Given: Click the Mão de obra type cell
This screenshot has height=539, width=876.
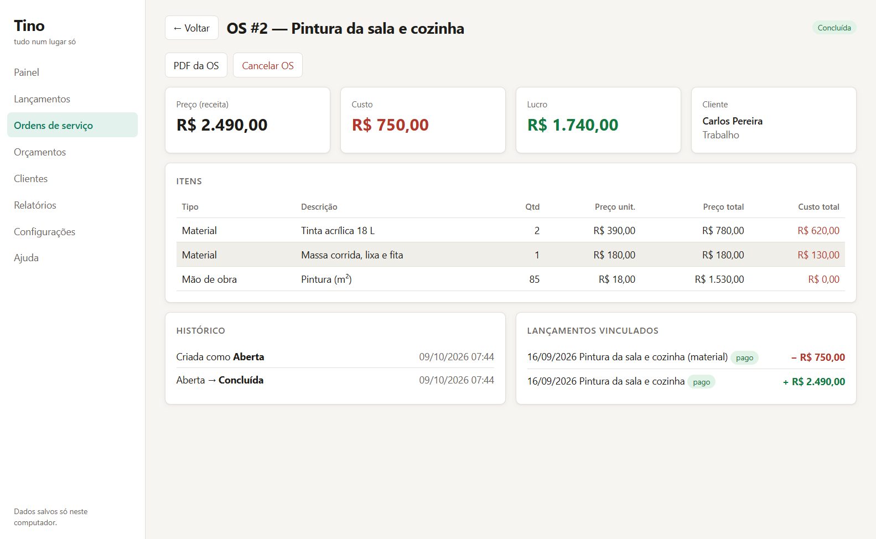Looking at the screenshot, I should 209,279.
